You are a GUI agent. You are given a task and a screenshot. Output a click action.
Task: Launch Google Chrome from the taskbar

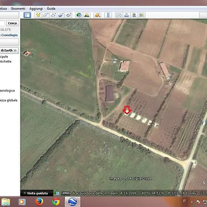click(56, 201)
